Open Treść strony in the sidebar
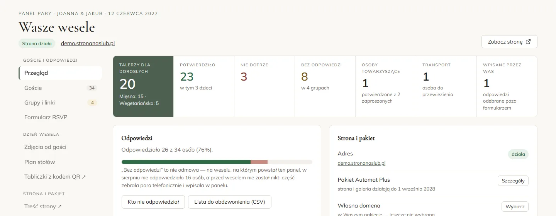 pos(60,206)
